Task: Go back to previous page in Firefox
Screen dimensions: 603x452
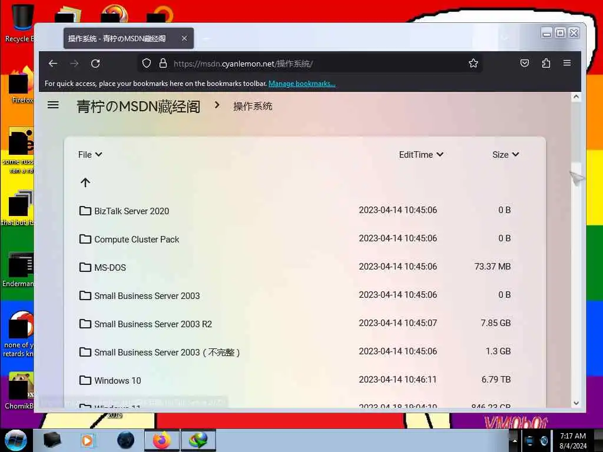Action: pyautogui.click(x=53, y=64)
